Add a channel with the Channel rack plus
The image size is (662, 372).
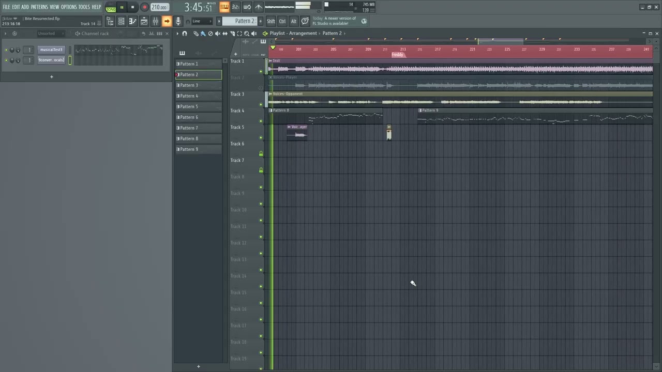(52, 76)
